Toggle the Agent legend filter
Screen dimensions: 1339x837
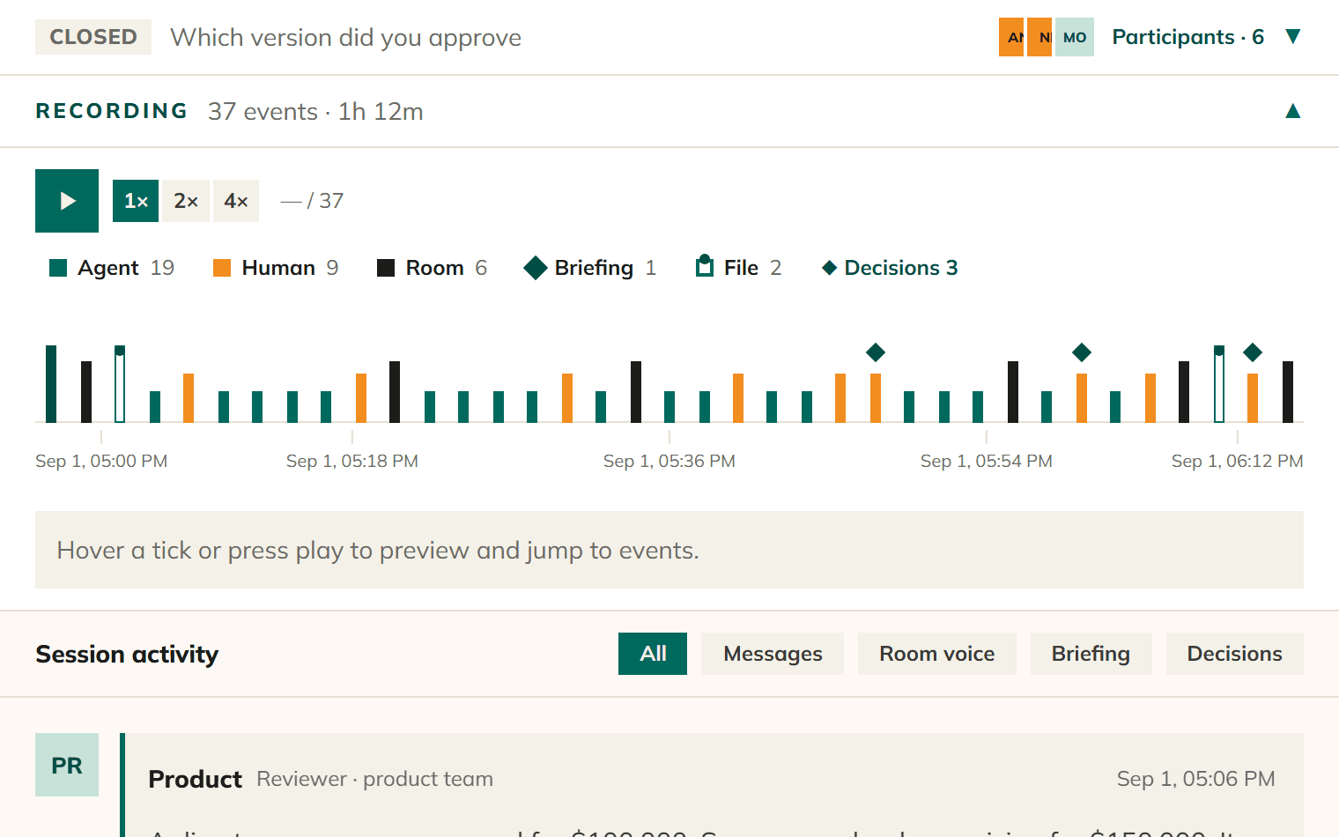[112, 268]
